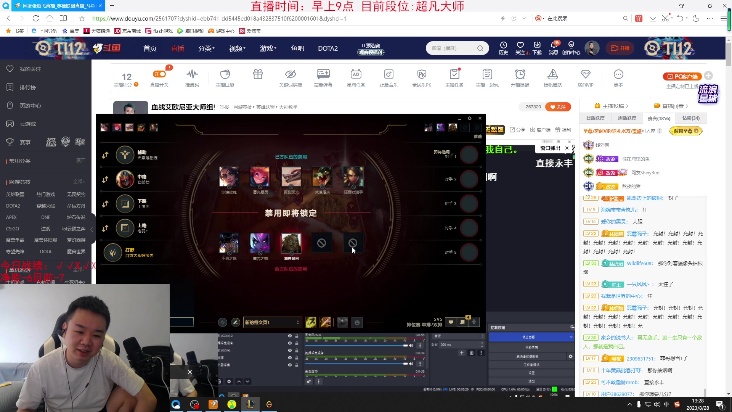
Task: Open the gift box icon in the streamer toolbar
Action: coord(258,74)
